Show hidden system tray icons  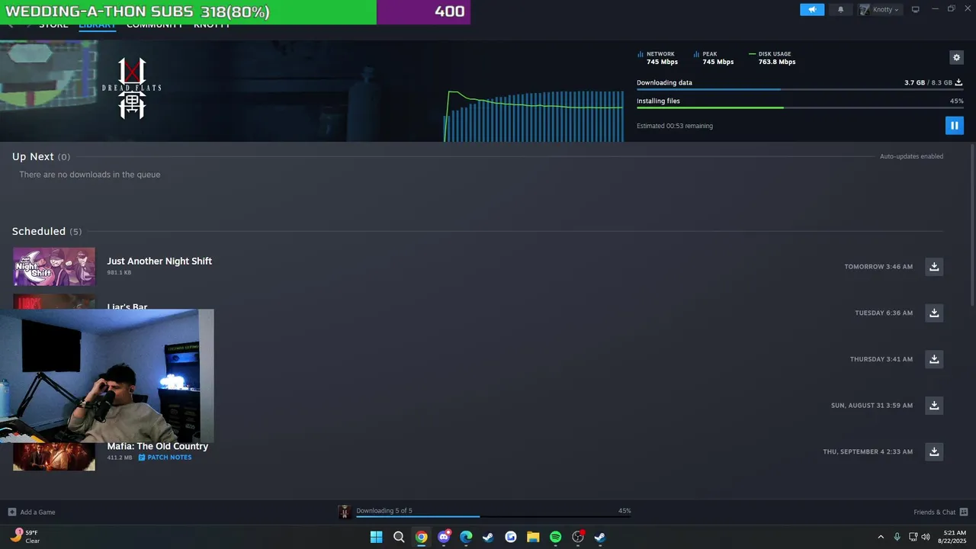(881, 537)
